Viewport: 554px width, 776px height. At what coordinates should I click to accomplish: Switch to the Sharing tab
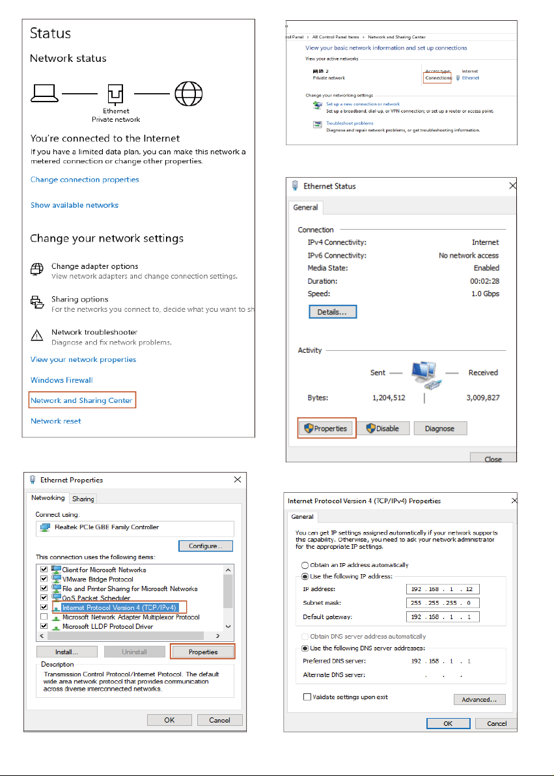tap(83, 499)
